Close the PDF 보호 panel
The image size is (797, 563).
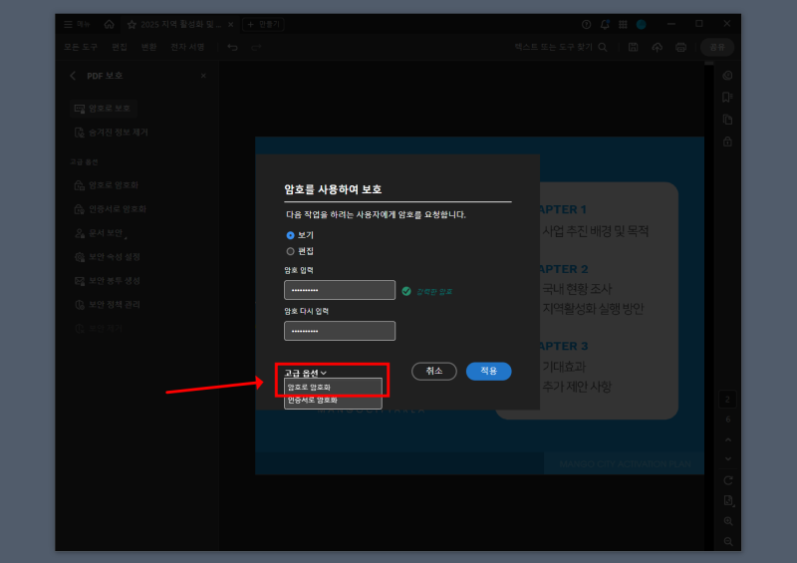pyautogui.click(x=203, y=76)
